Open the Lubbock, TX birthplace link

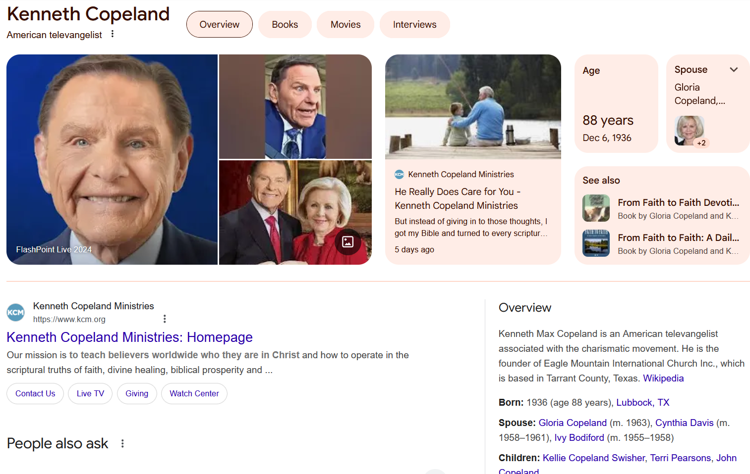(643, 402)
